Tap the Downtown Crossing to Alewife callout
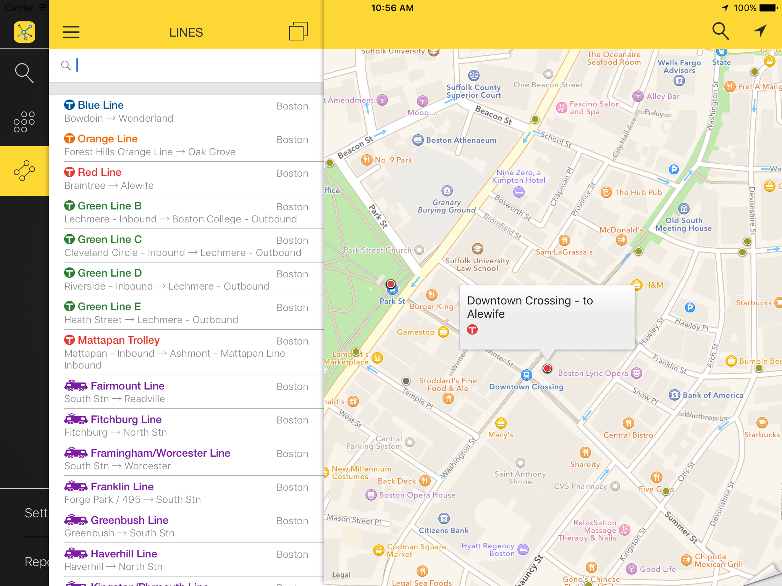Image resolution: width=782 pixels, height=586 pixels. tap(547, 317)
